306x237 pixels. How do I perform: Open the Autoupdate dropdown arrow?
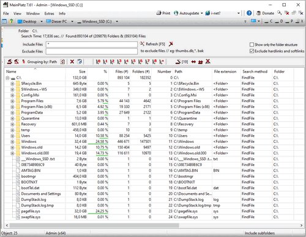click(x=202, y=13)
